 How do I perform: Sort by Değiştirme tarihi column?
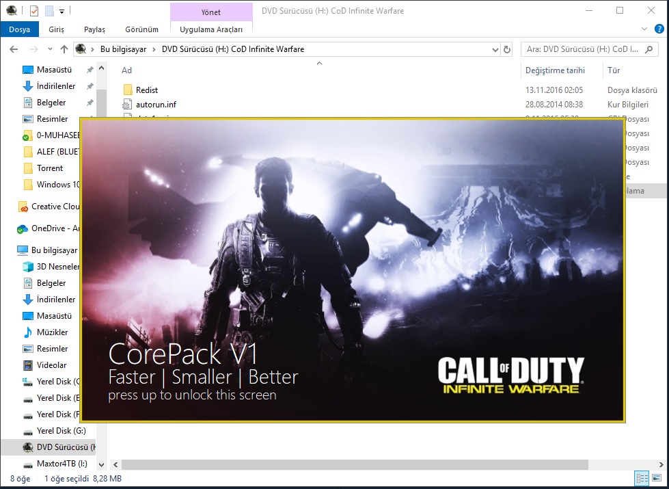tap(555, 70)
